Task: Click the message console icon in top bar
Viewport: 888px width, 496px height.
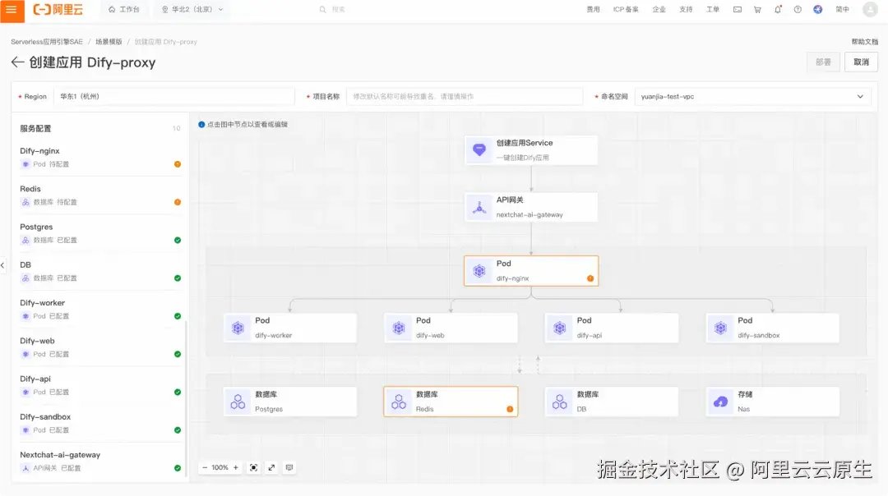Action: click(x=737, y=9)
